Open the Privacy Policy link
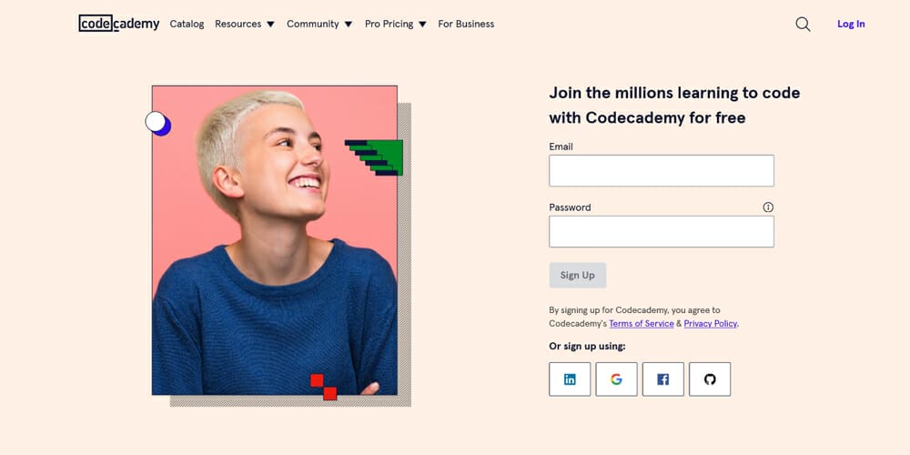910x455 pixels. point(710,324)
